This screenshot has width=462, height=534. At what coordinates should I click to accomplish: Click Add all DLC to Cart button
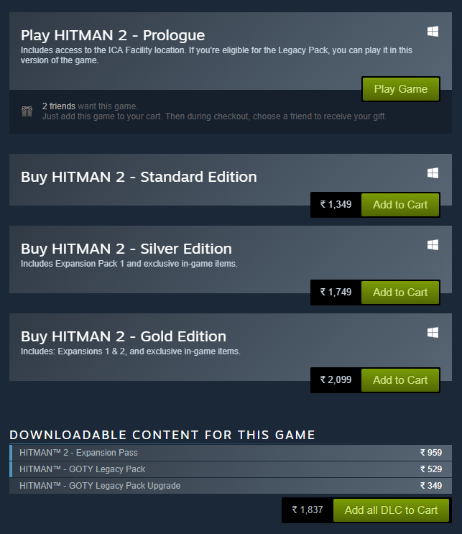[x=391, y=510]
